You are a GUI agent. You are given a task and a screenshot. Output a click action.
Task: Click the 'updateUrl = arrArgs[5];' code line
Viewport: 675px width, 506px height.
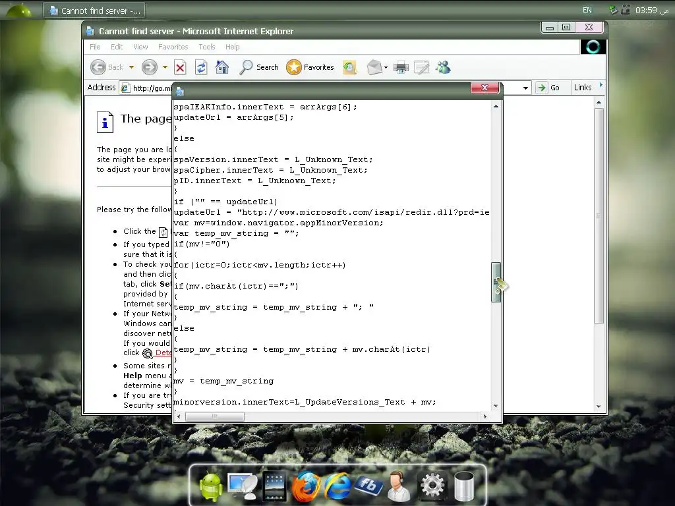233,117
